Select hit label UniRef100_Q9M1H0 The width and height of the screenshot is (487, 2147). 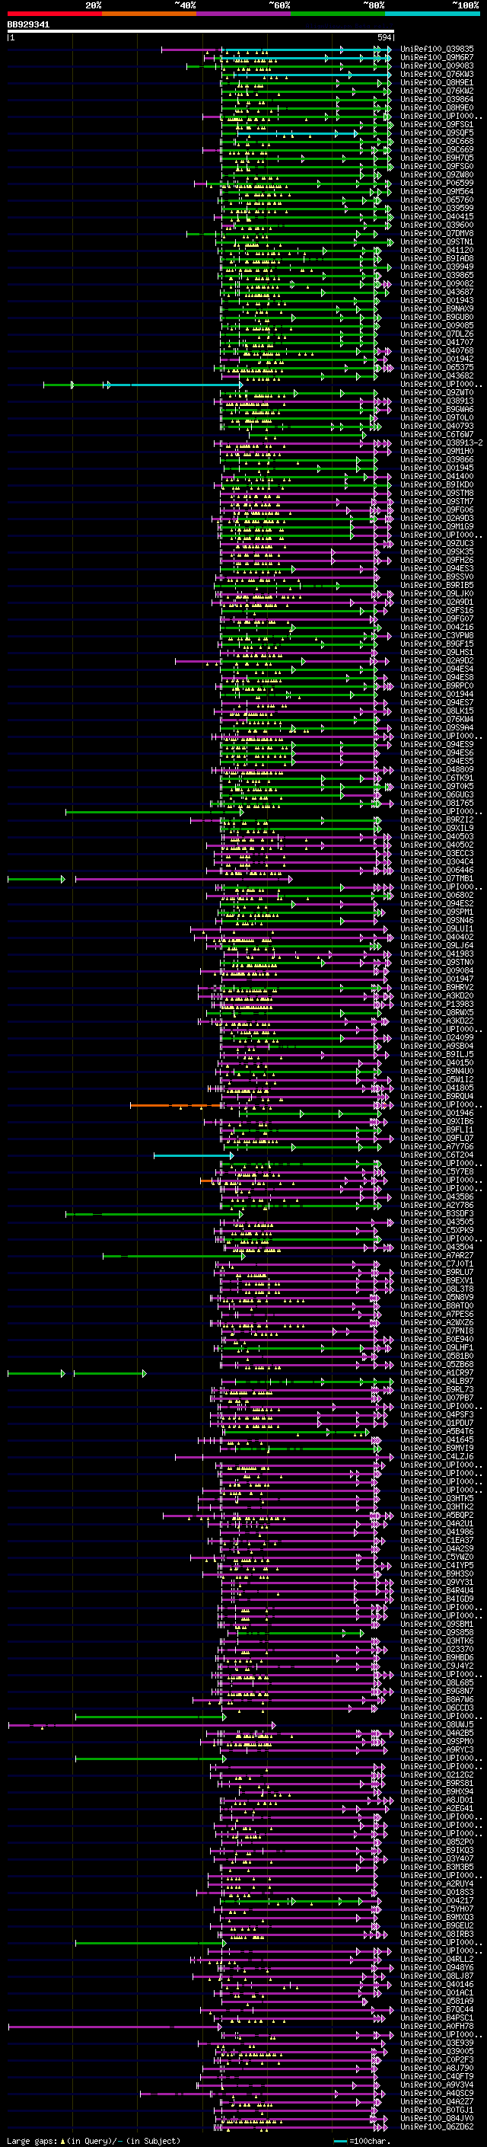(437, 452)
